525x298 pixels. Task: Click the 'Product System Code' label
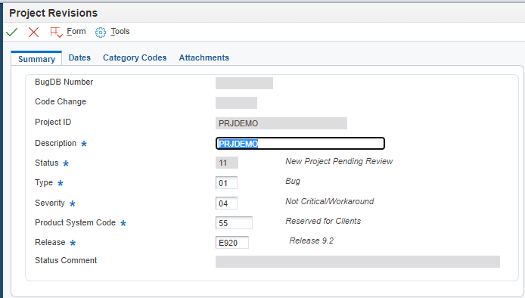click(75, 222)
